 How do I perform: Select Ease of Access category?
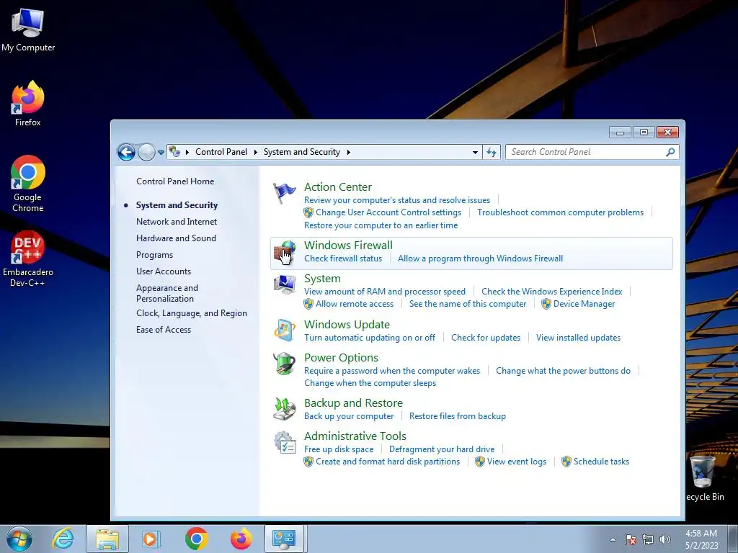point(164,330)
